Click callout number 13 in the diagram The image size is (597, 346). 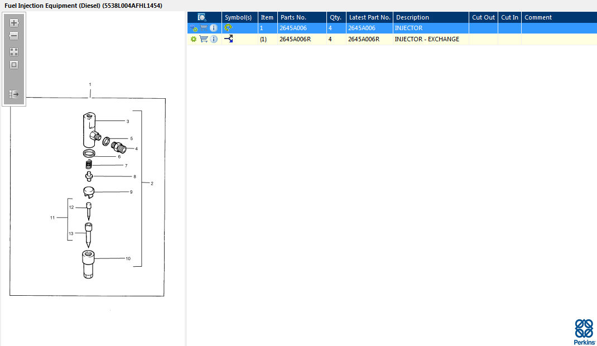[x=71, y=234]
